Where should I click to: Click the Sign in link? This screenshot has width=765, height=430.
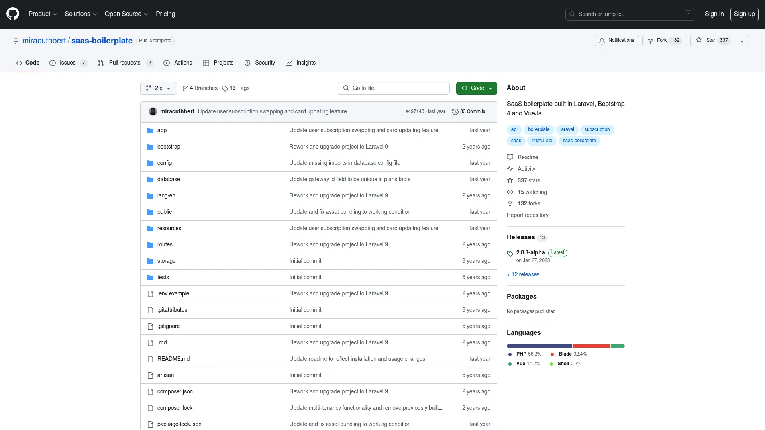pyautogui.click(x=714, y=14)
